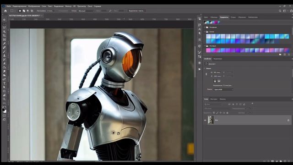
Task: Close the open document tab
Action: point(42,16)
